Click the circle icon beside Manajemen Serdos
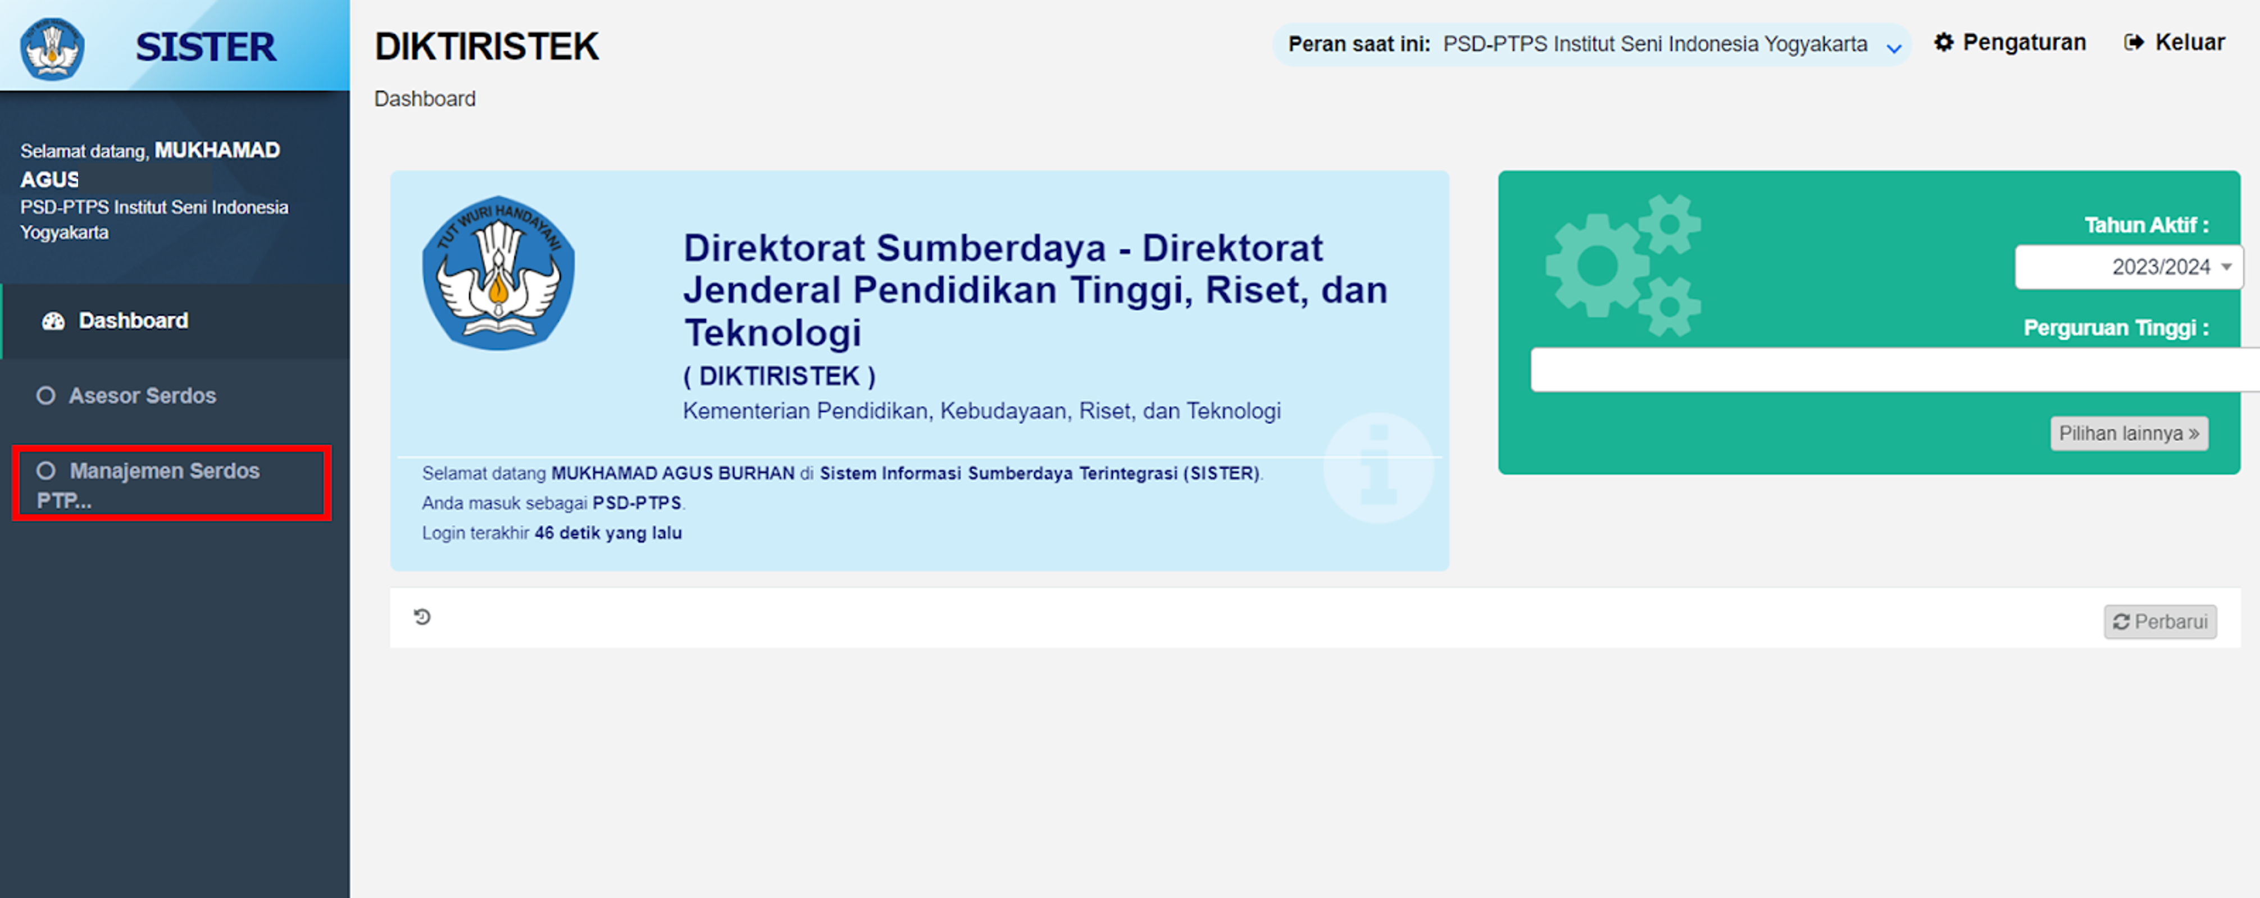 click(46, 471)
